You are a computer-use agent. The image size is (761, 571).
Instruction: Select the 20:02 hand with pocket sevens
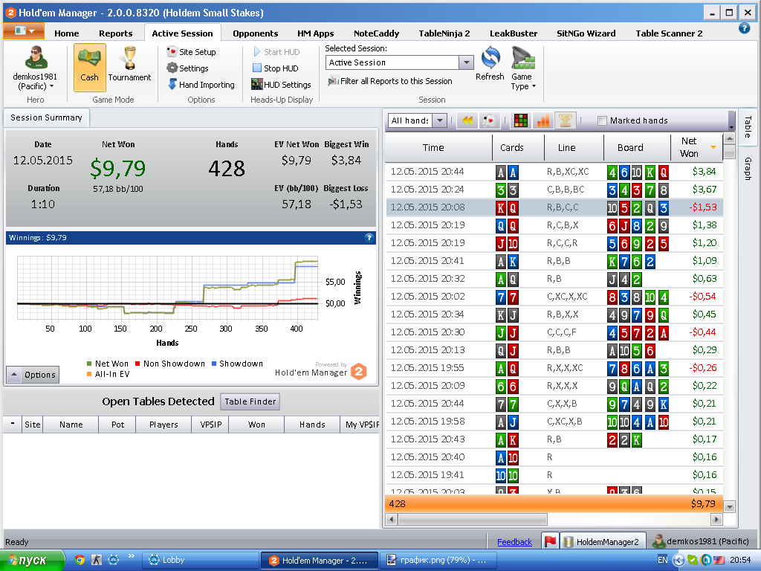(x=554, y=297)
